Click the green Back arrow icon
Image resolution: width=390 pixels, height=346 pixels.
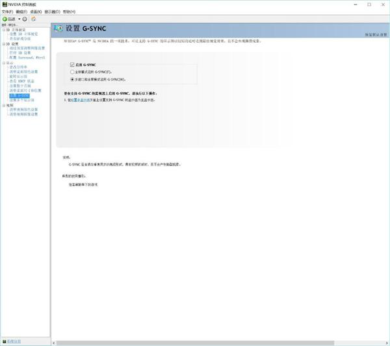click(x=5, y=19)
